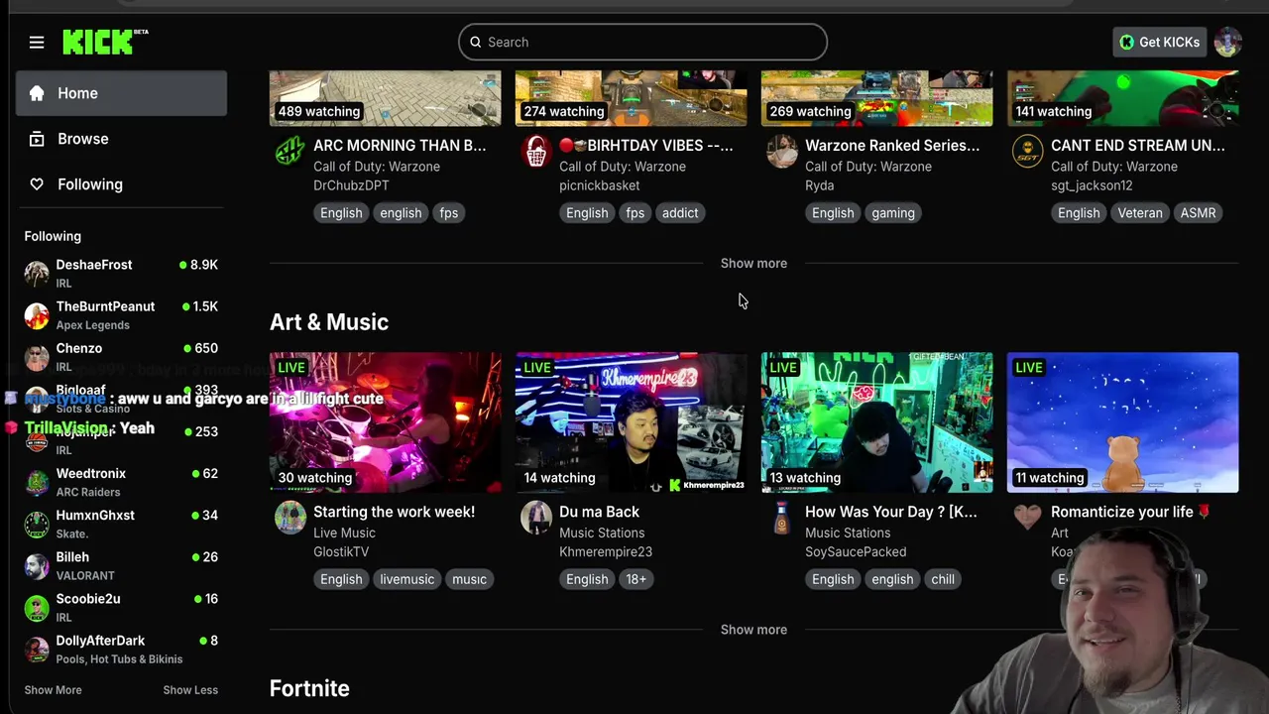This screenshot has height=714, width=1269.
Task: Open ARC MORNING THAN B... stream title
Action: (400, 145)
